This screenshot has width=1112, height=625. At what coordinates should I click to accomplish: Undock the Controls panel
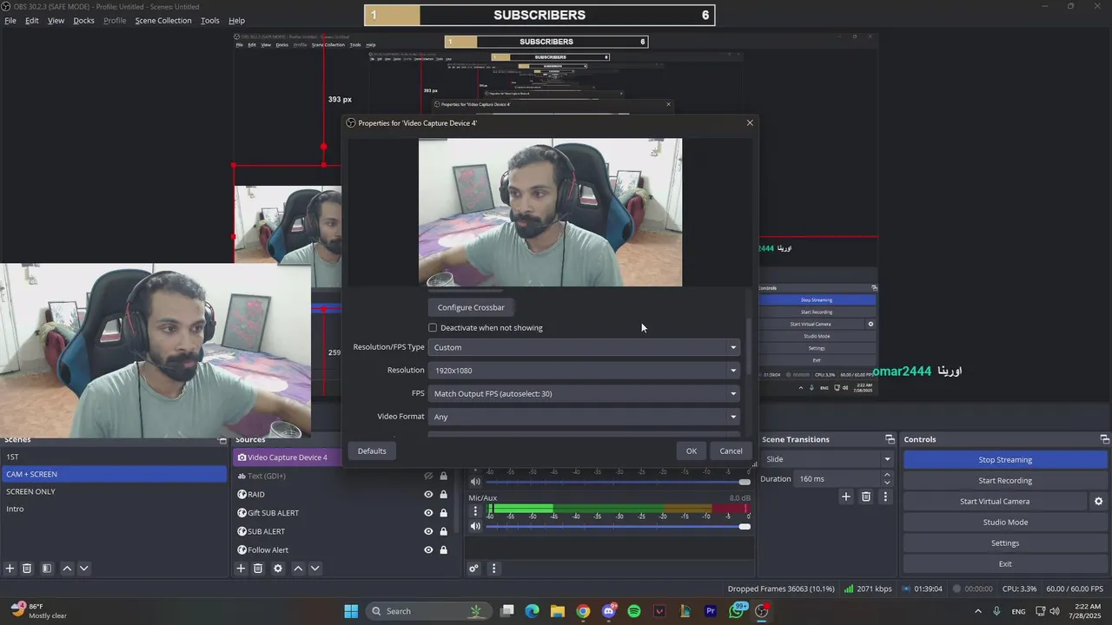click(1104, 439)
